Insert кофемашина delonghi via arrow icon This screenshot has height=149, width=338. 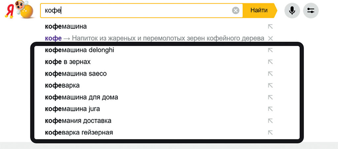pyautogui.click(x=270, y=50)
